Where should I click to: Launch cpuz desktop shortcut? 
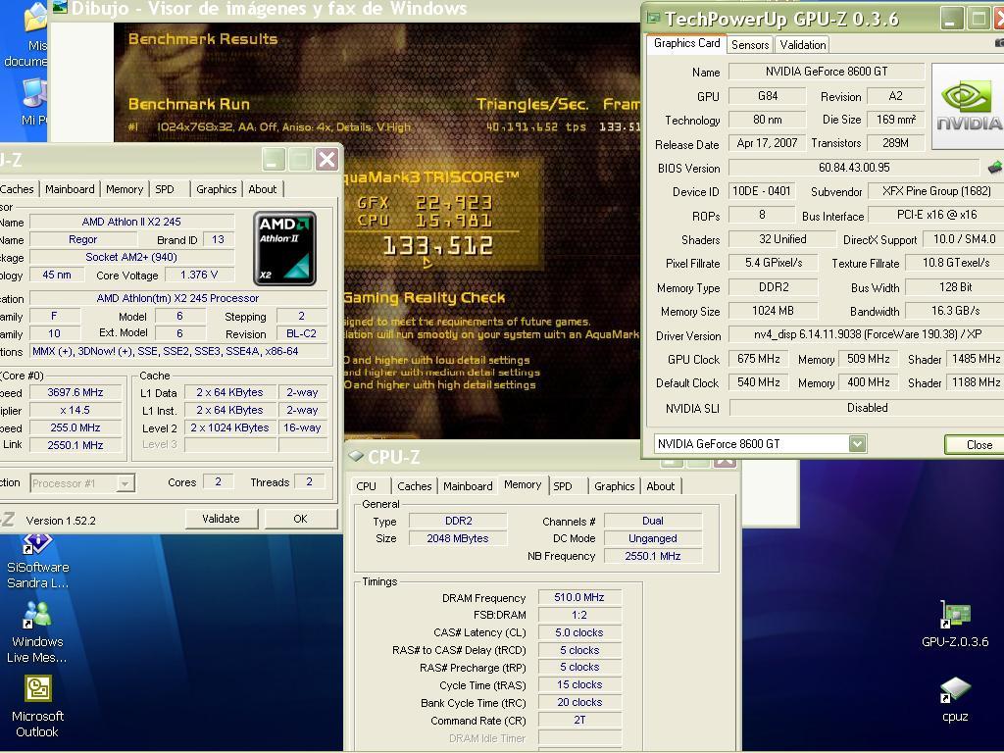(x=955, y=690)
